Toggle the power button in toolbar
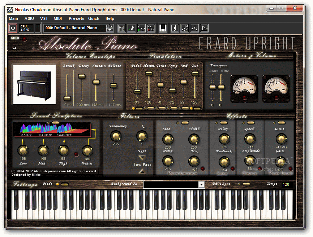Viewport: 313px width, 237px height. 13,28
